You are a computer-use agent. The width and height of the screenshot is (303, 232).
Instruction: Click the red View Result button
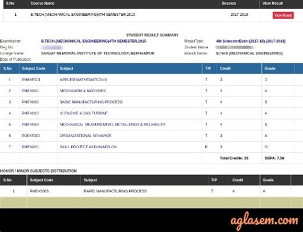click(x=283, y=15)
